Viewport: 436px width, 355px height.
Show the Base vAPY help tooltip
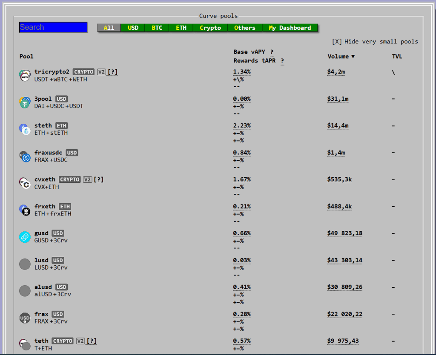[272, 52]
